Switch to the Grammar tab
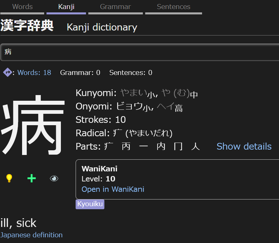Screen dimensions: 279x243 pos(115,6)
